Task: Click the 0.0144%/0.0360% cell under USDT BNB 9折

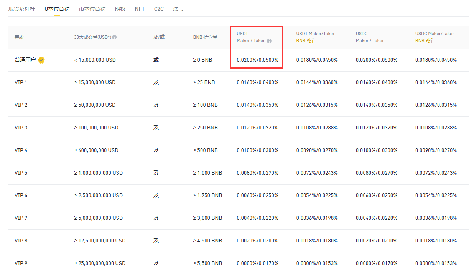Action: click(317, 82)
